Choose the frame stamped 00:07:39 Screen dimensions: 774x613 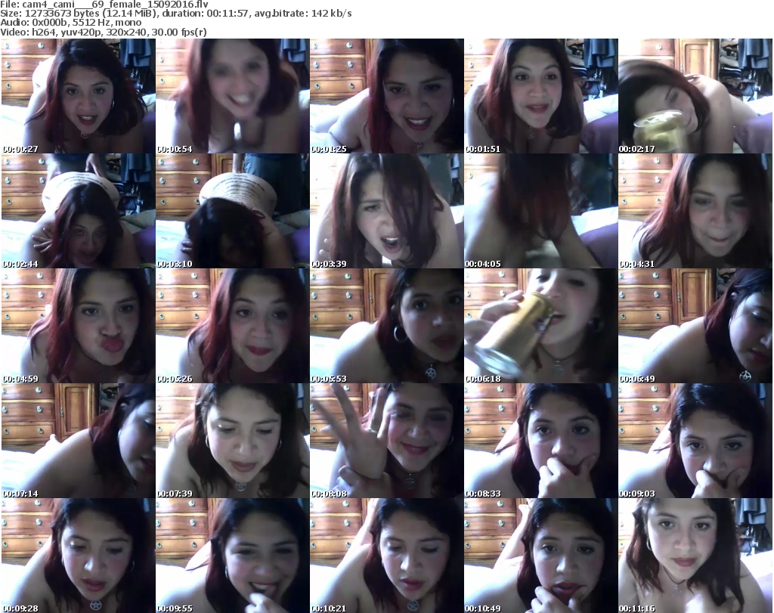pyautogui.click(x=233, y=441)
